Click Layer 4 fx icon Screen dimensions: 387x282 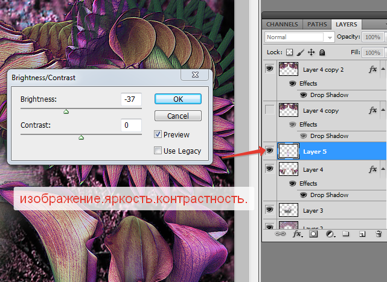tap(373, 169)
